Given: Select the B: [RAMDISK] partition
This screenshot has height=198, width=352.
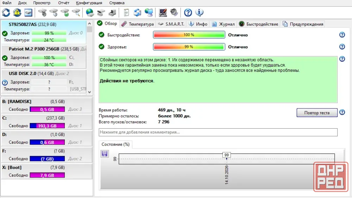Looking at the screenshot, I should (x=47, y=105).
